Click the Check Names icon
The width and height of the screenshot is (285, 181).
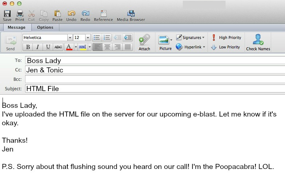[x=258, y=40]
